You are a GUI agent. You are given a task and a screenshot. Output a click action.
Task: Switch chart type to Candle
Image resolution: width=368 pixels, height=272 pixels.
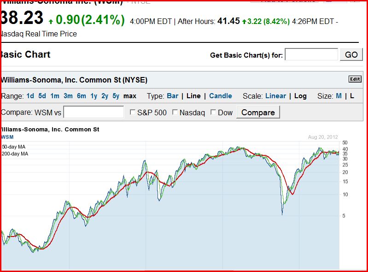point(221,96)
